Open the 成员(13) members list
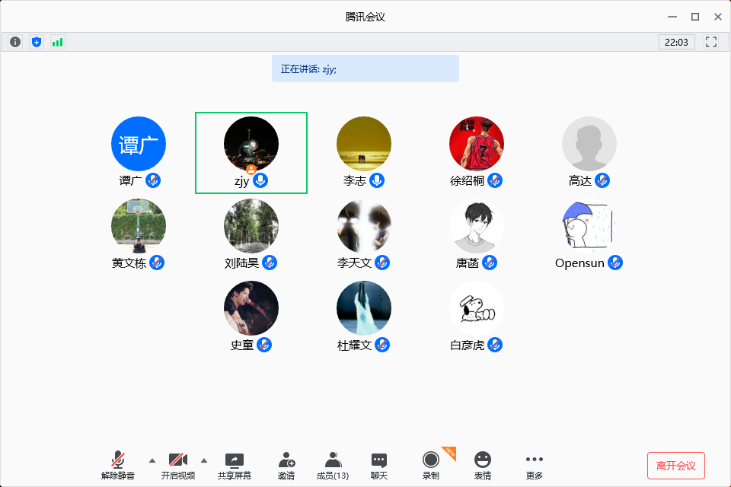This screenshot has height=487, width=731. click(333, 465)
